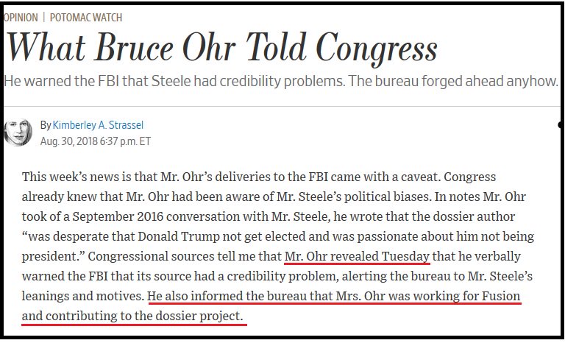This screenshot has height=343, width=565.
Task: Click the word Bruce in the headline
Action: 134,48
